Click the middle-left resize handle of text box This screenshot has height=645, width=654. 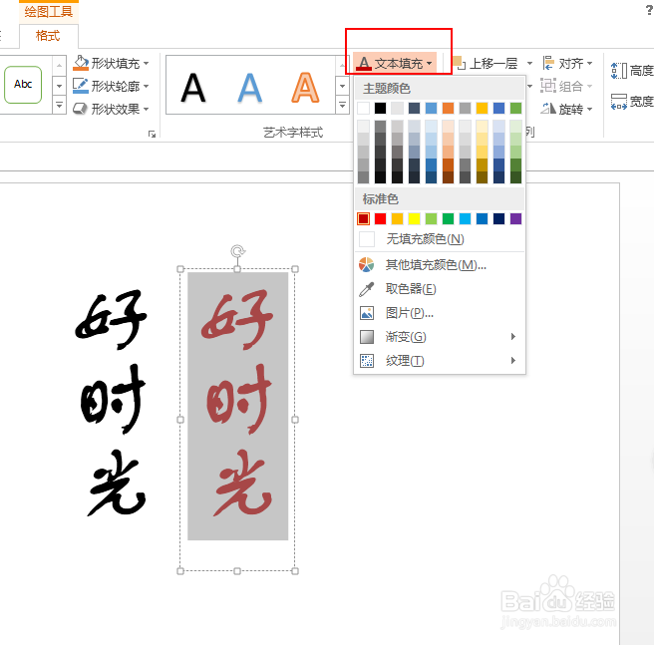(180, 420)
